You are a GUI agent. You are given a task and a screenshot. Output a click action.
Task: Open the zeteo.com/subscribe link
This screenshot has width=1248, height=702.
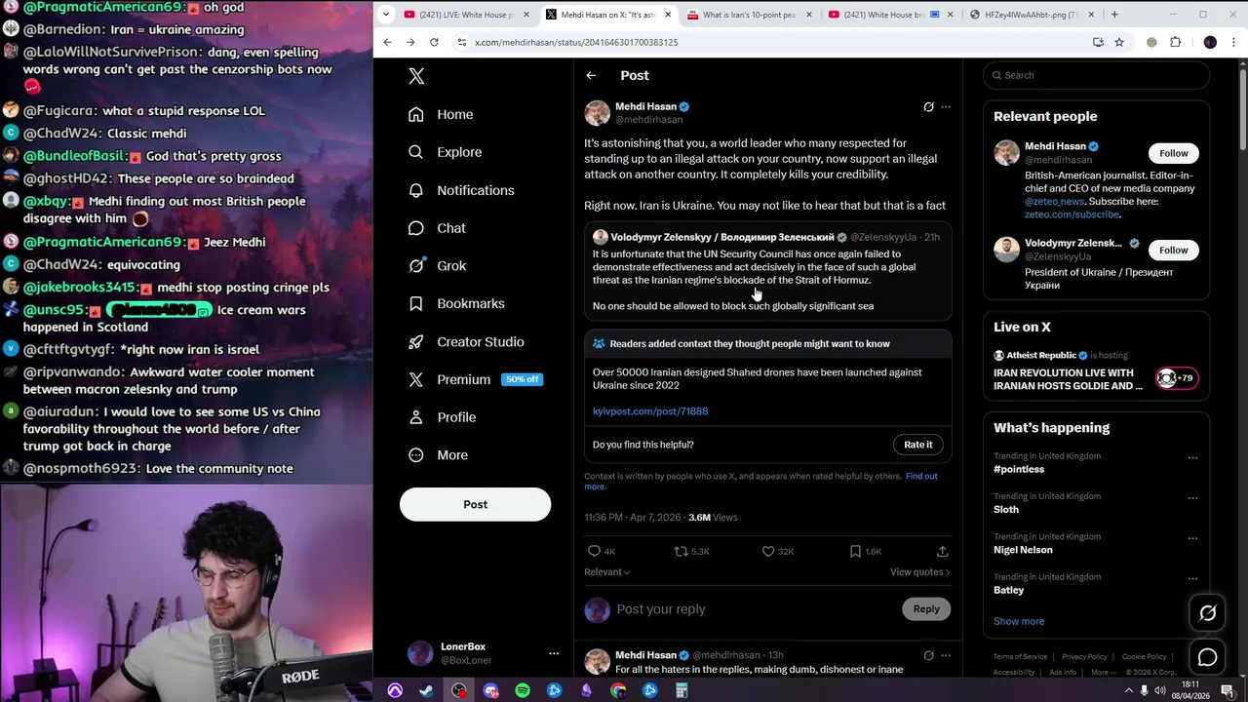coord(1072,214)
